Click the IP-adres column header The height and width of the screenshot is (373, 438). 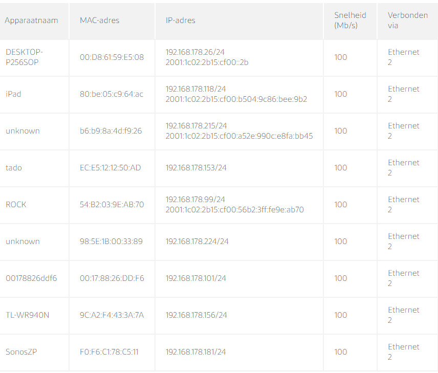(x=181, y=20)
